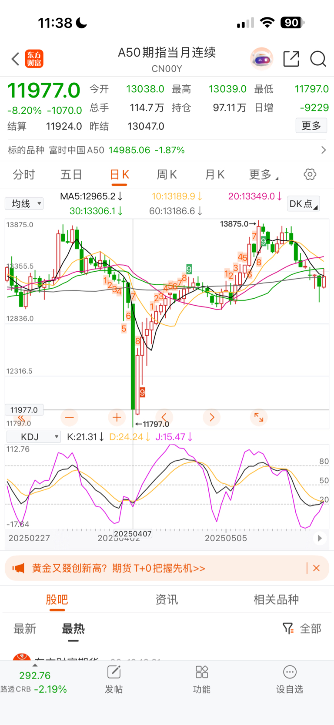Screen dimensions: 334x725
Task: Open underlying index chevron arrow
Action: click(x=323, y=150)
